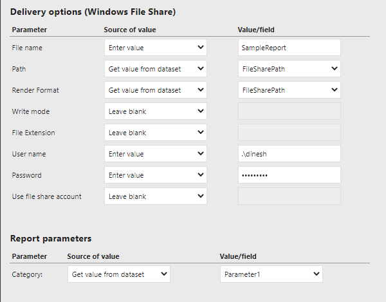Open Path source of value dropdown
The height and width of the screenshot is (302, 386).
(x=155, y=69)
